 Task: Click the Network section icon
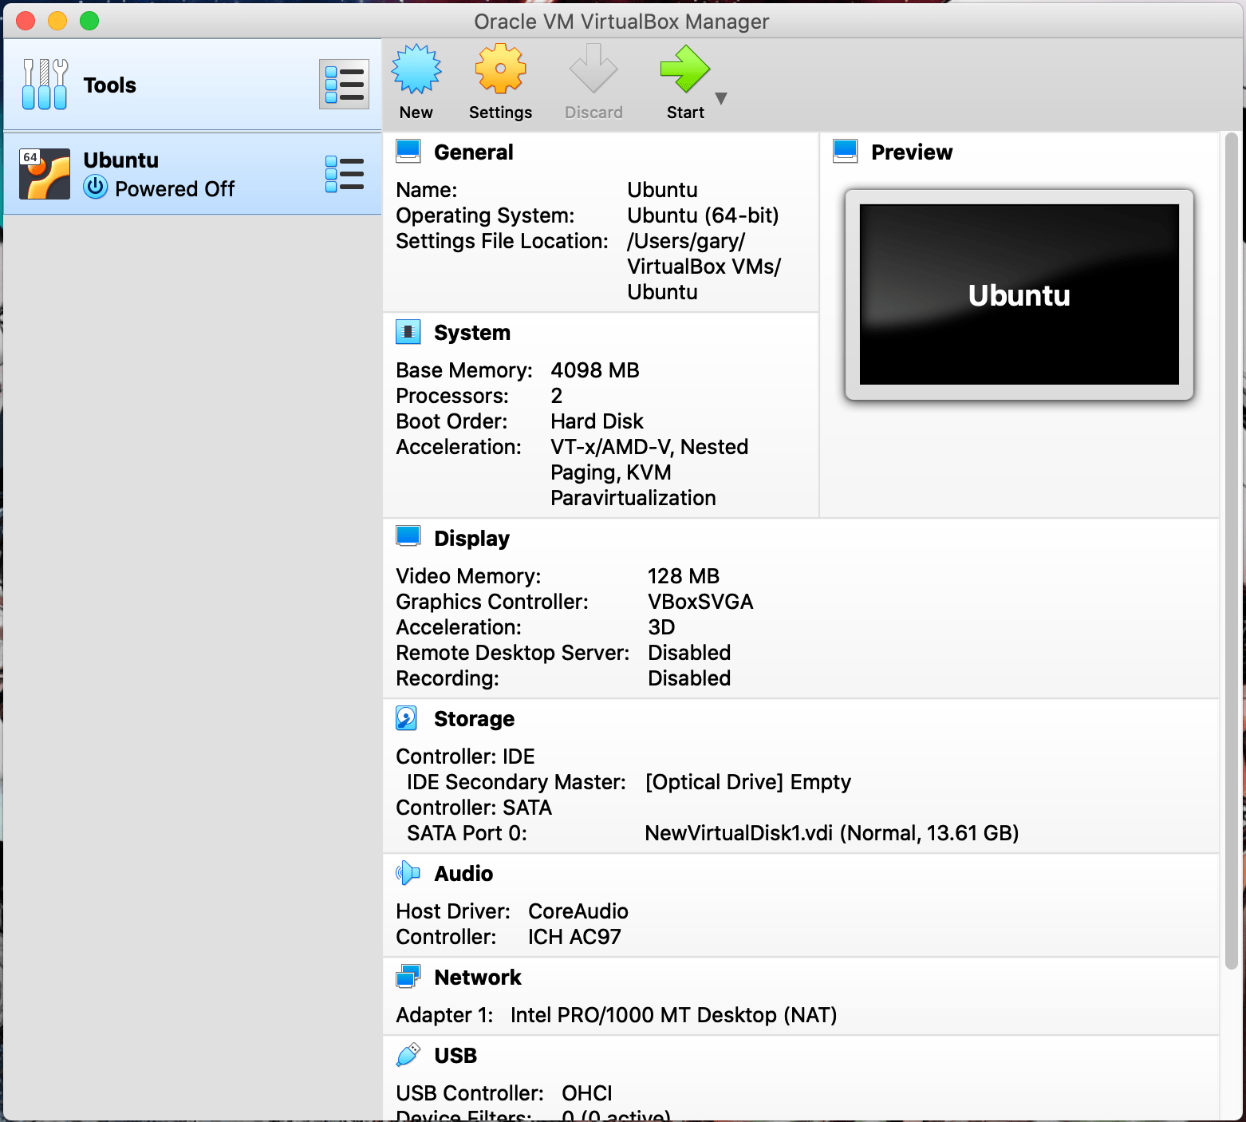[x=408, y=975]
